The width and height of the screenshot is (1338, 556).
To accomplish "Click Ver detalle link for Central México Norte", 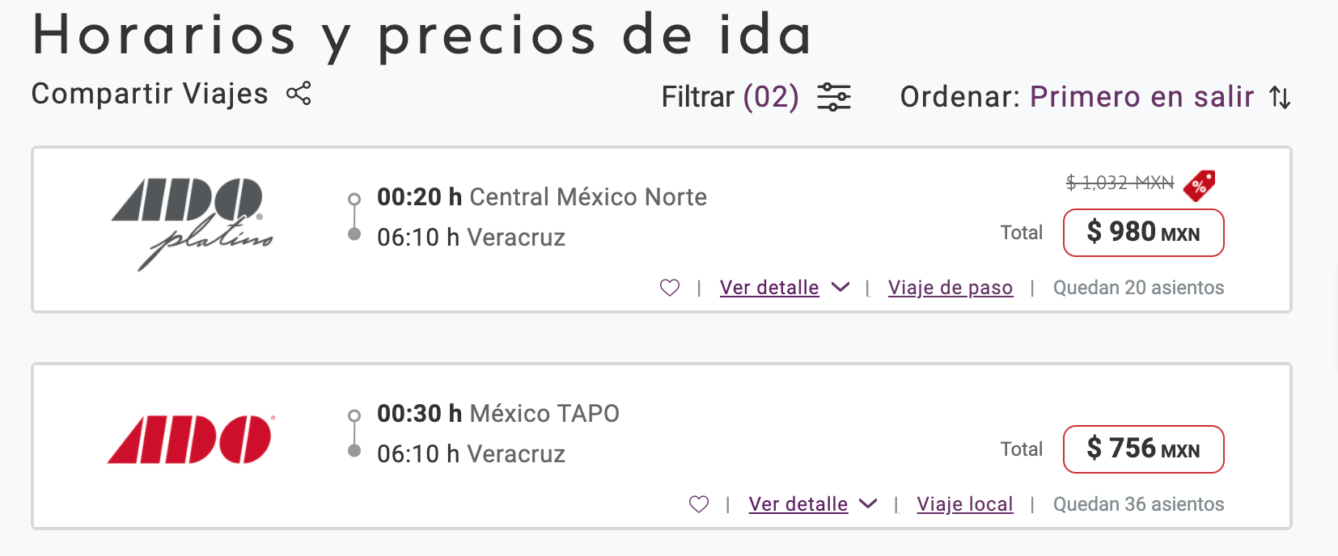I will tap(769, 288).
